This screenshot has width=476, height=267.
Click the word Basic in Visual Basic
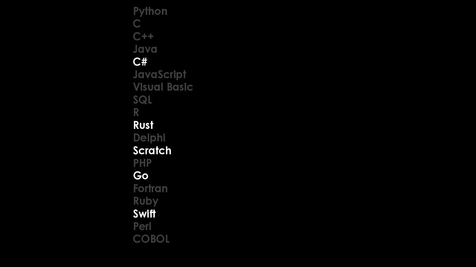pyautogui.click(x=180, y=87)
